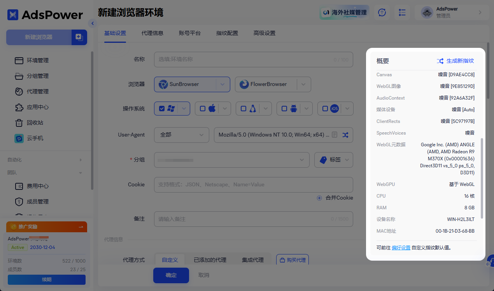Expand macOS version dropdown arrow
Screen dimensions: 494x291
pyautogui.click(x=224, y=109)
